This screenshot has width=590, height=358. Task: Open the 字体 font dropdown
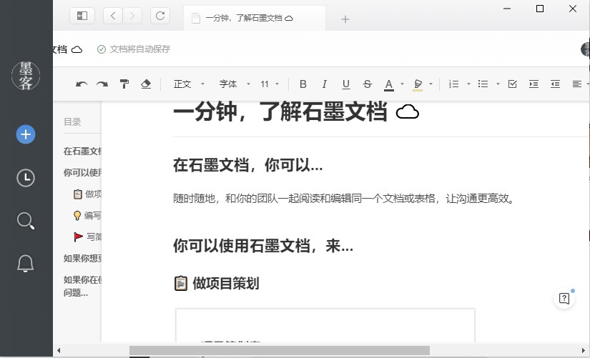234,84
